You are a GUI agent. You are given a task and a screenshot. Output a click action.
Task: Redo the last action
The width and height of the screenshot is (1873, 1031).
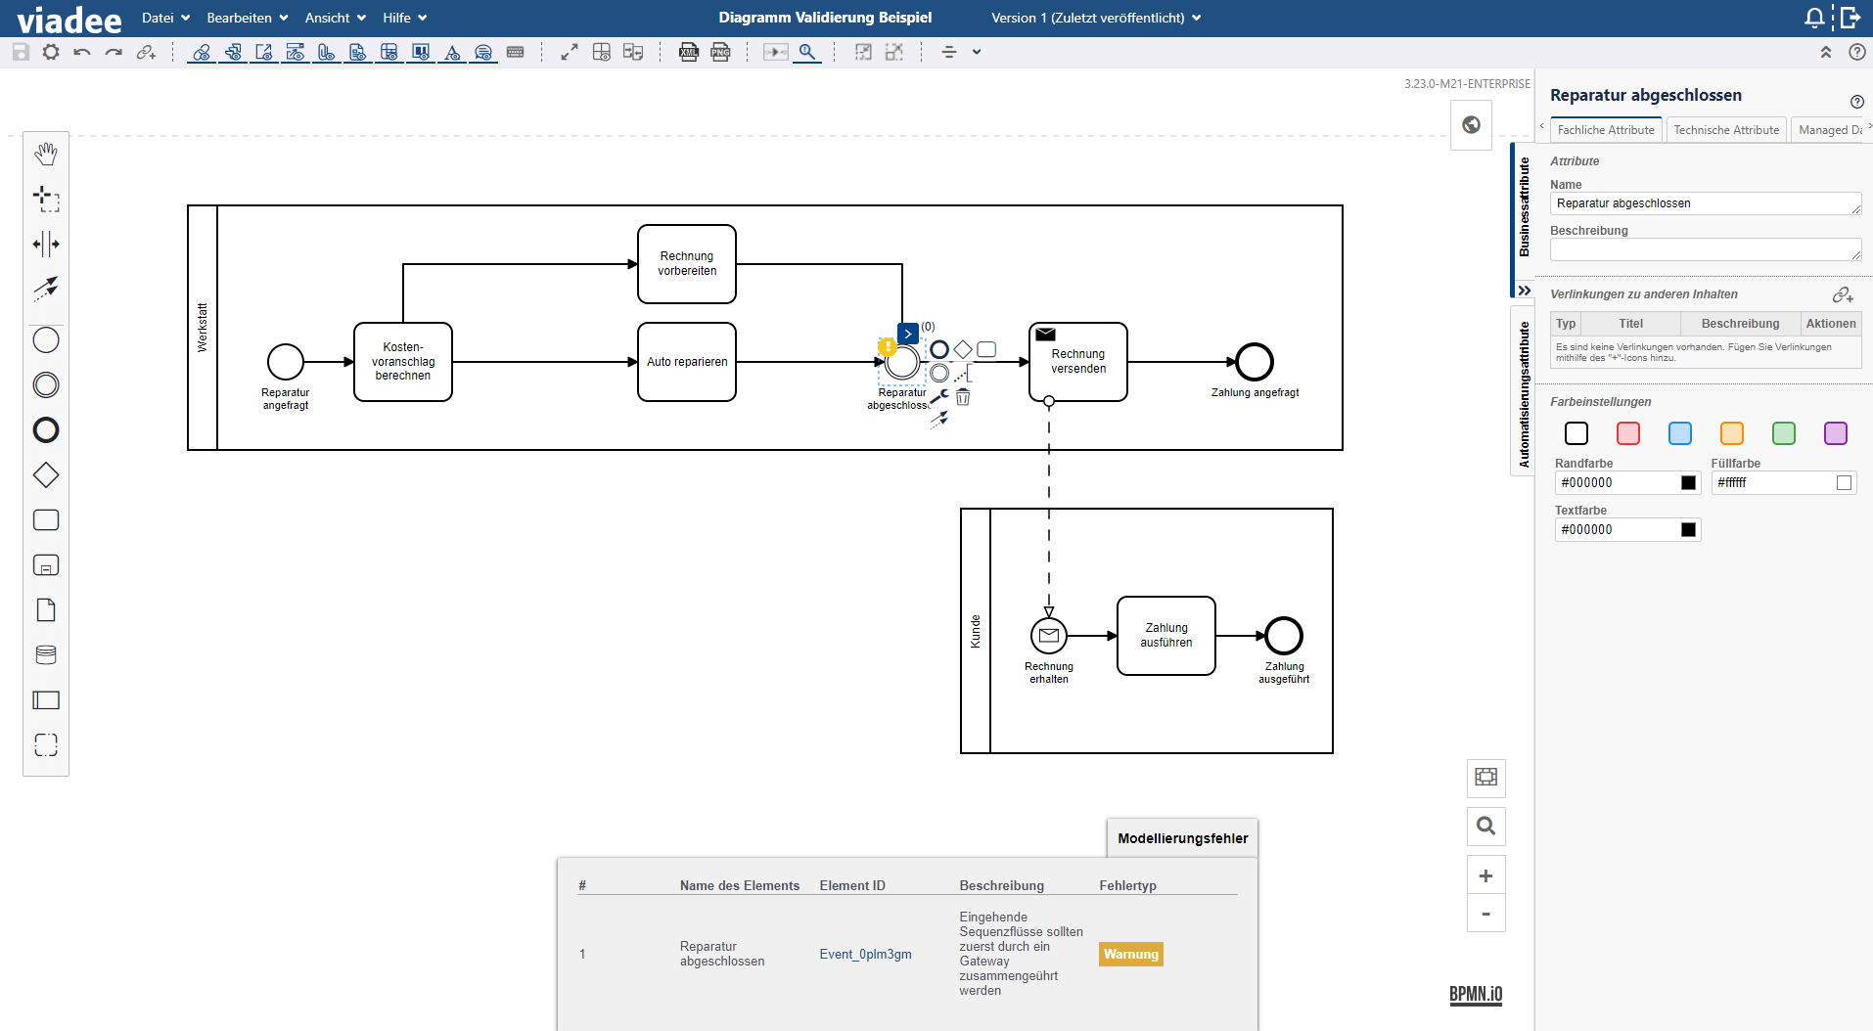pyautogui.click(x=114, y=52)
